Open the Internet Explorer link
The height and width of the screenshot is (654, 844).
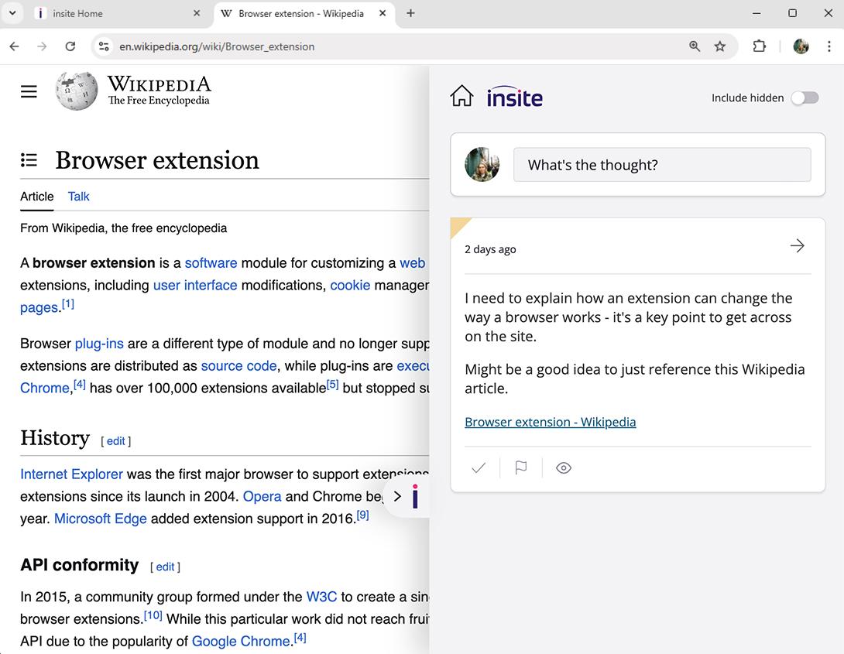pyautogui.click(x=71, y=474)
